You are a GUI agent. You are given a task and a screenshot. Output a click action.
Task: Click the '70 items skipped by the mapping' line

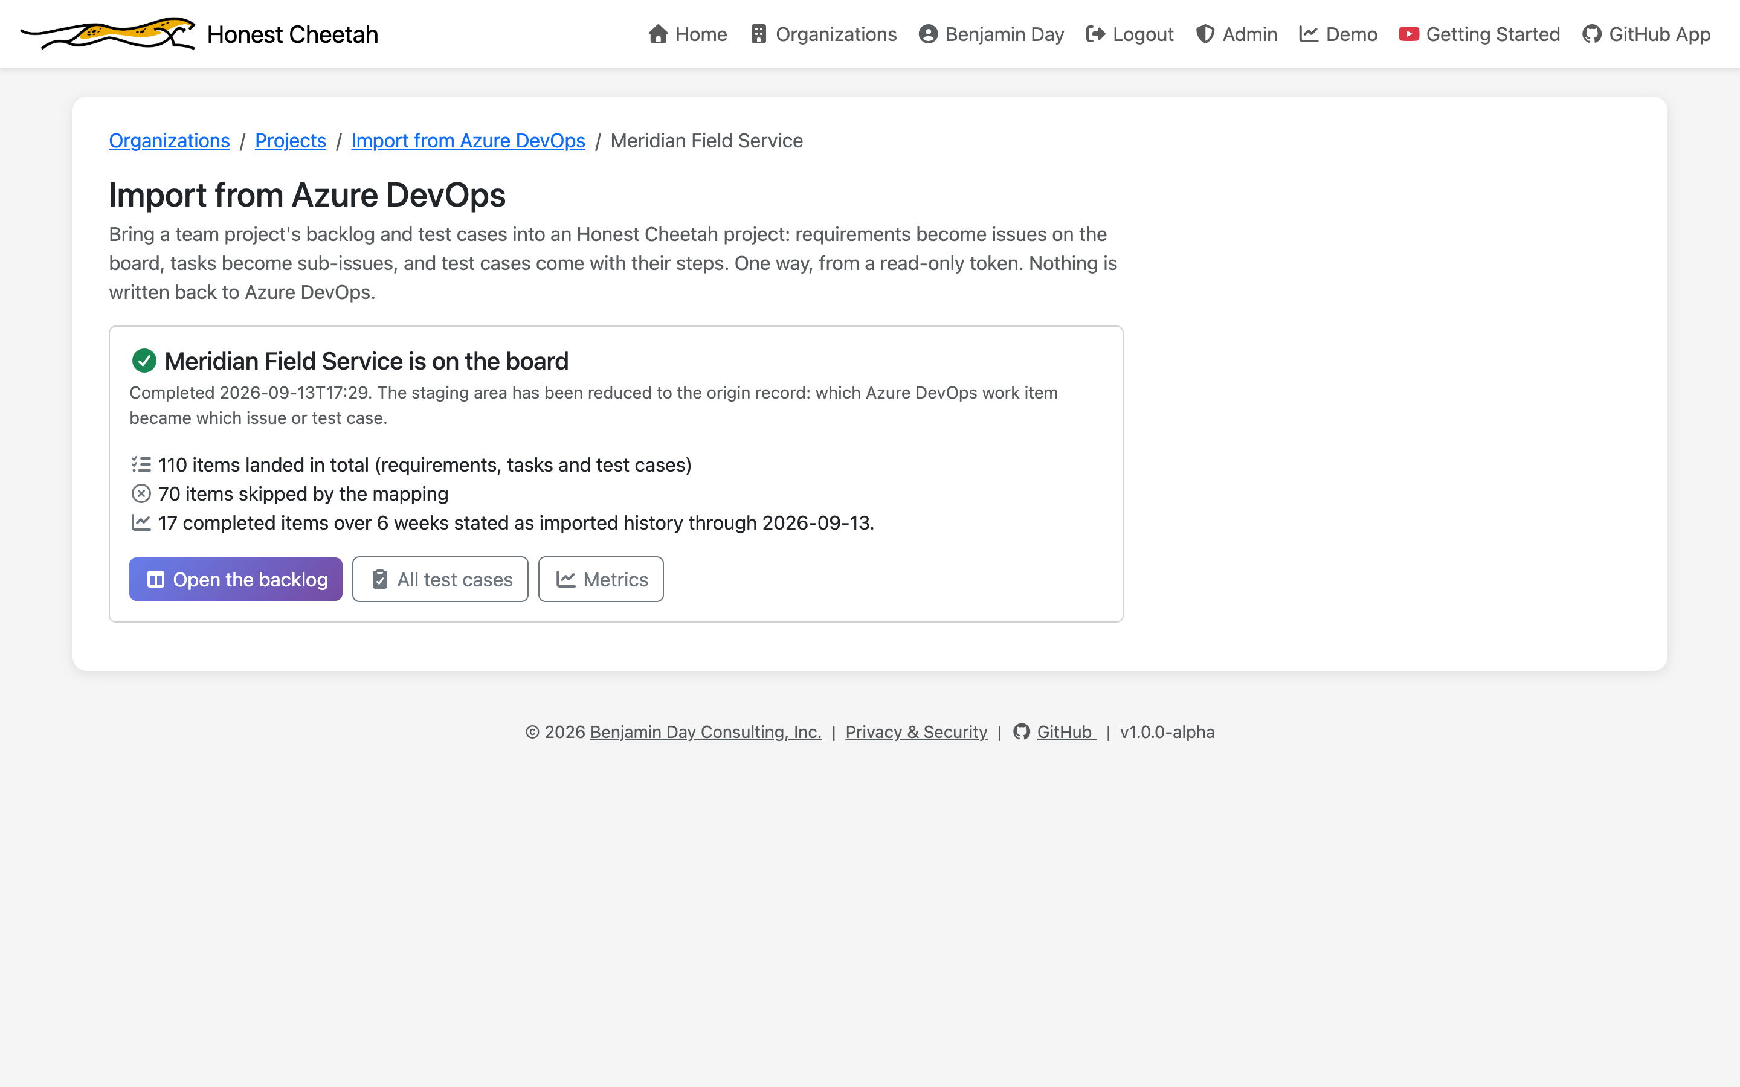pyautogui.click(x=303, y=494)
